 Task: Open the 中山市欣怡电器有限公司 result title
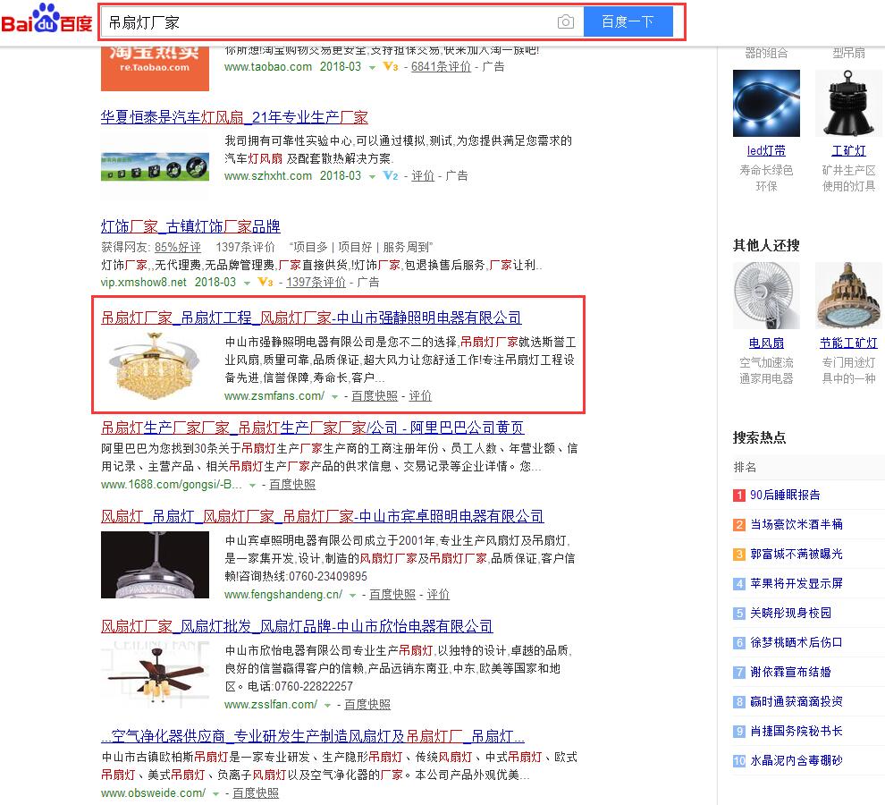tap(297, 626)
